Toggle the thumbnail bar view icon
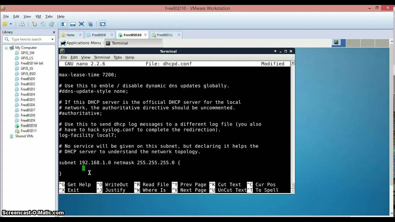This screenshot has height=222, width=395. [x=73, y=24]
